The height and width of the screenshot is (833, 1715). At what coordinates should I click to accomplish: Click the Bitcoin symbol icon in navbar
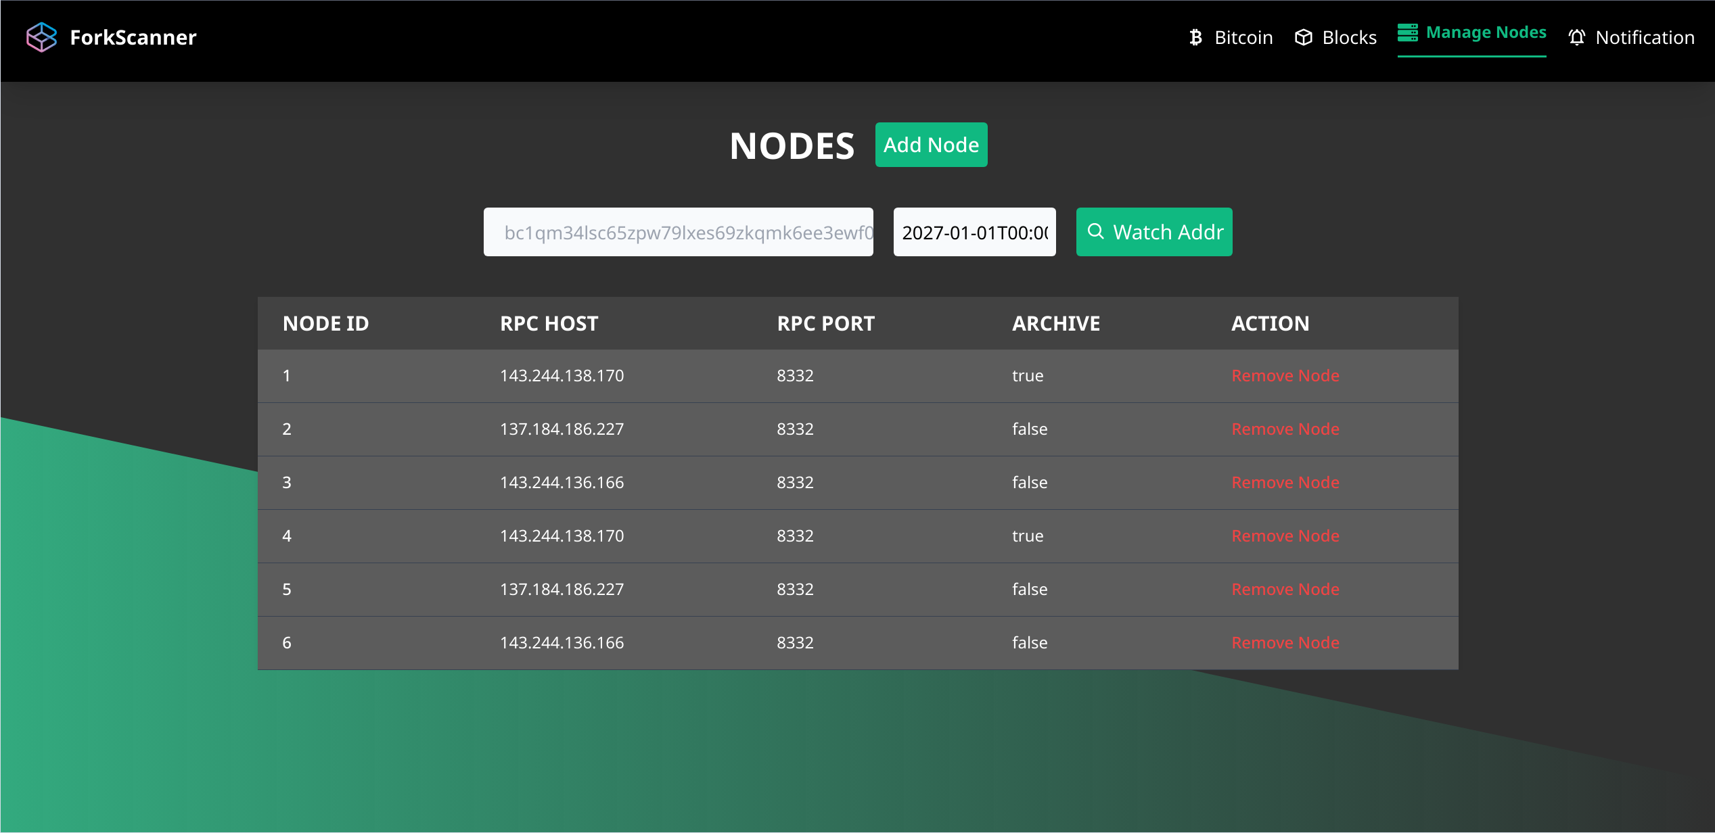pos(1195,37)
